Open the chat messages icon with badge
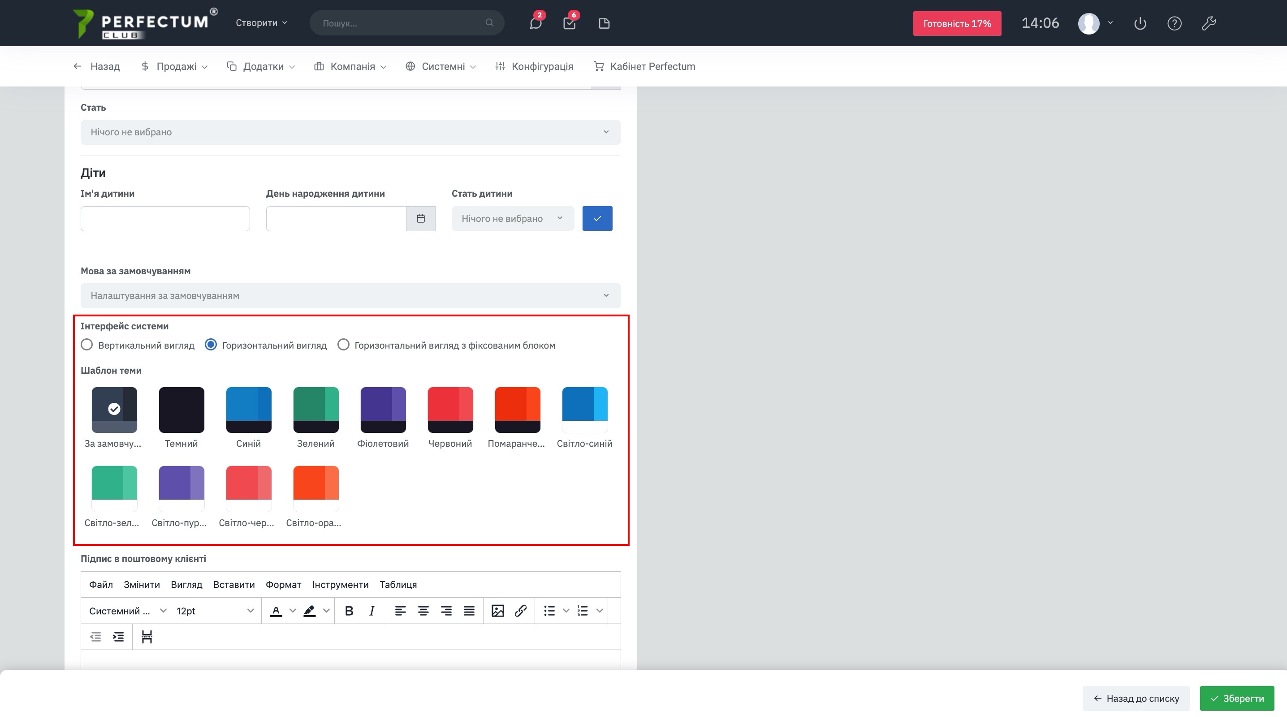The image size is (1287, 717). 536,23
